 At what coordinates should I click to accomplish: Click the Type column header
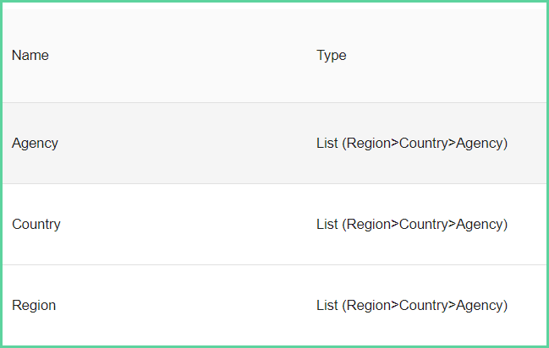tap(332, 56)
